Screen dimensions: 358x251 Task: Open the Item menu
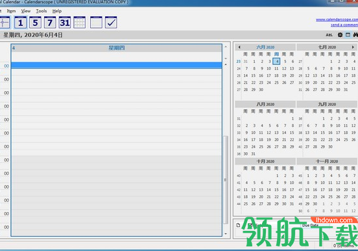[x=11, y=11]
